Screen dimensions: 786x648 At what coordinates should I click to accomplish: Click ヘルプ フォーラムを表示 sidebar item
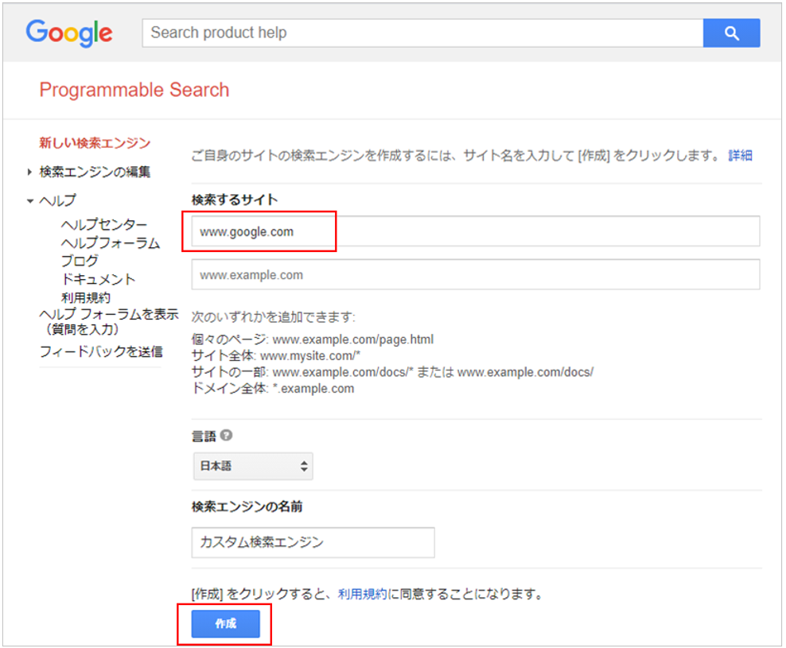tap(108, 315)
